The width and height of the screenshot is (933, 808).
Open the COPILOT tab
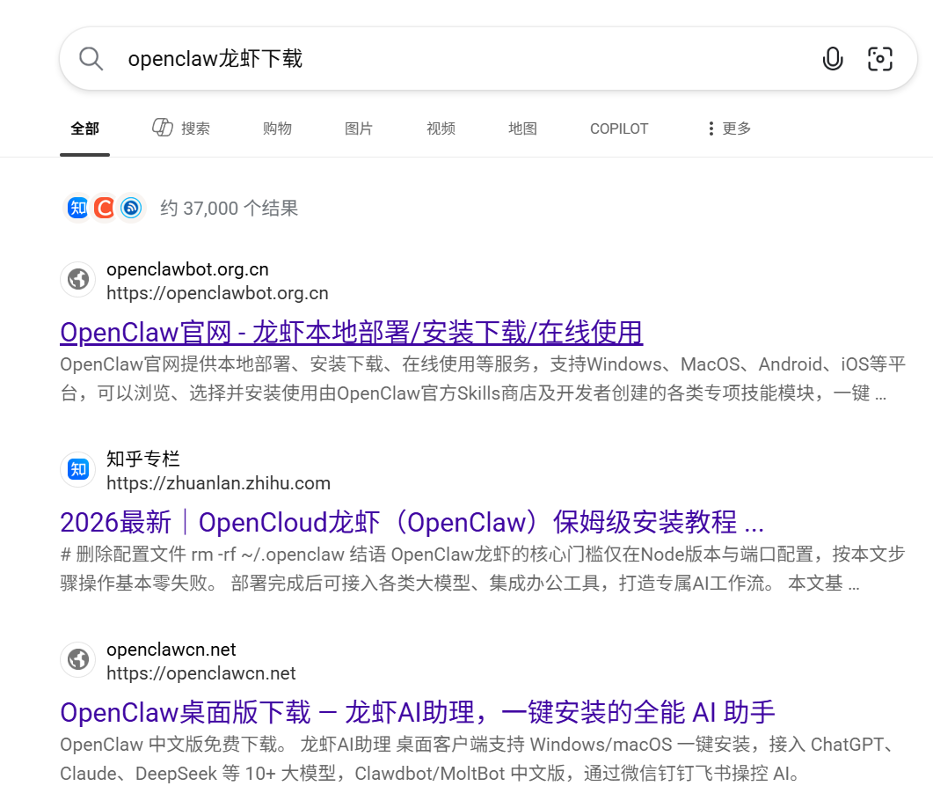pyautogui.click(x=619, y=129)
